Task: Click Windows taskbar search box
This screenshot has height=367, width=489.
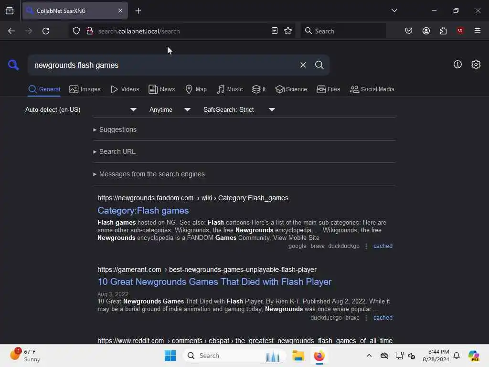Action: [x=234, y=356]
